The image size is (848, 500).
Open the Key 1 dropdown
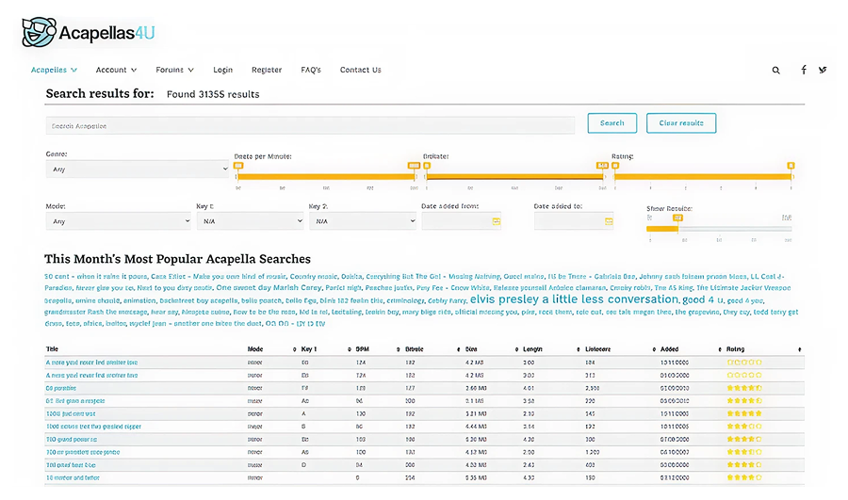(250, 221)
